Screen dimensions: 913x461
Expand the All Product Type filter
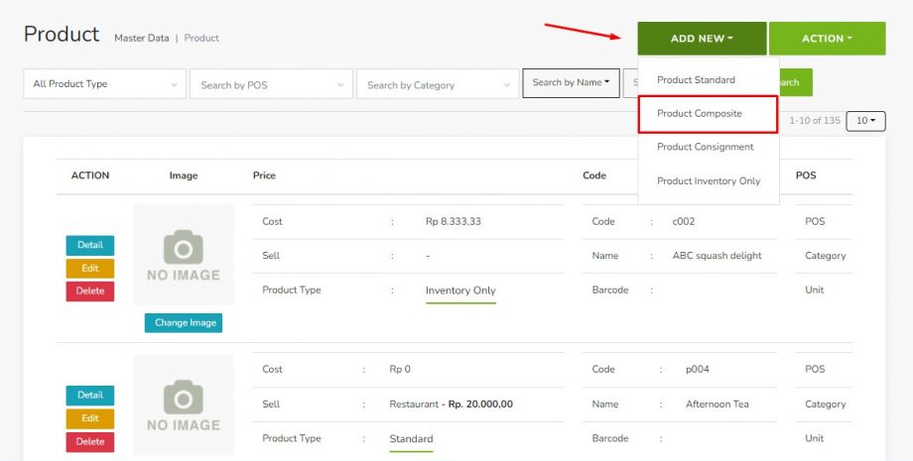(x=105, y=83)
